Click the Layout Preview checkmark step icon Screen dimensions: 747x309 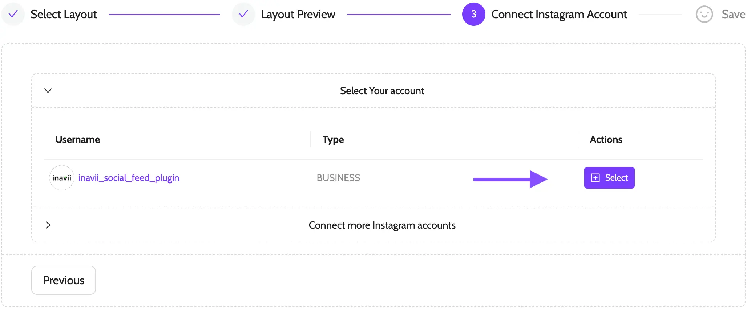[243, 14]
